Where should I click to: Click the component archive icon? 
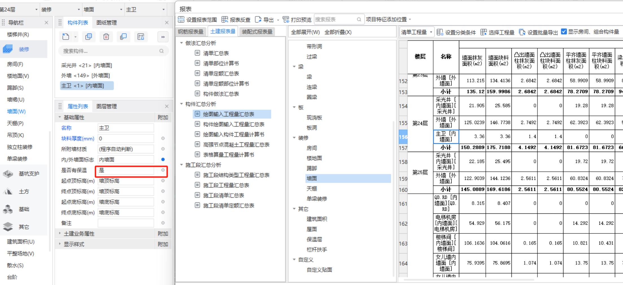(x=141, y=37)
